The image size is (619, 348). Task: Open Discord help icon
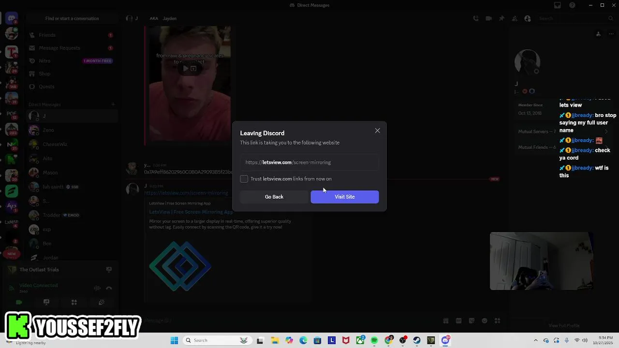tap(573, 5)
